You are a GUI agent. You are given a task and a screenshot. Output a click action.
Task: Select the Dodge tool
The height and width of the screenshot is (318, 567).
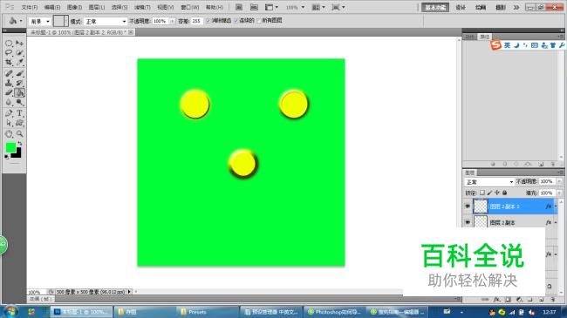[x=19, y=102]
